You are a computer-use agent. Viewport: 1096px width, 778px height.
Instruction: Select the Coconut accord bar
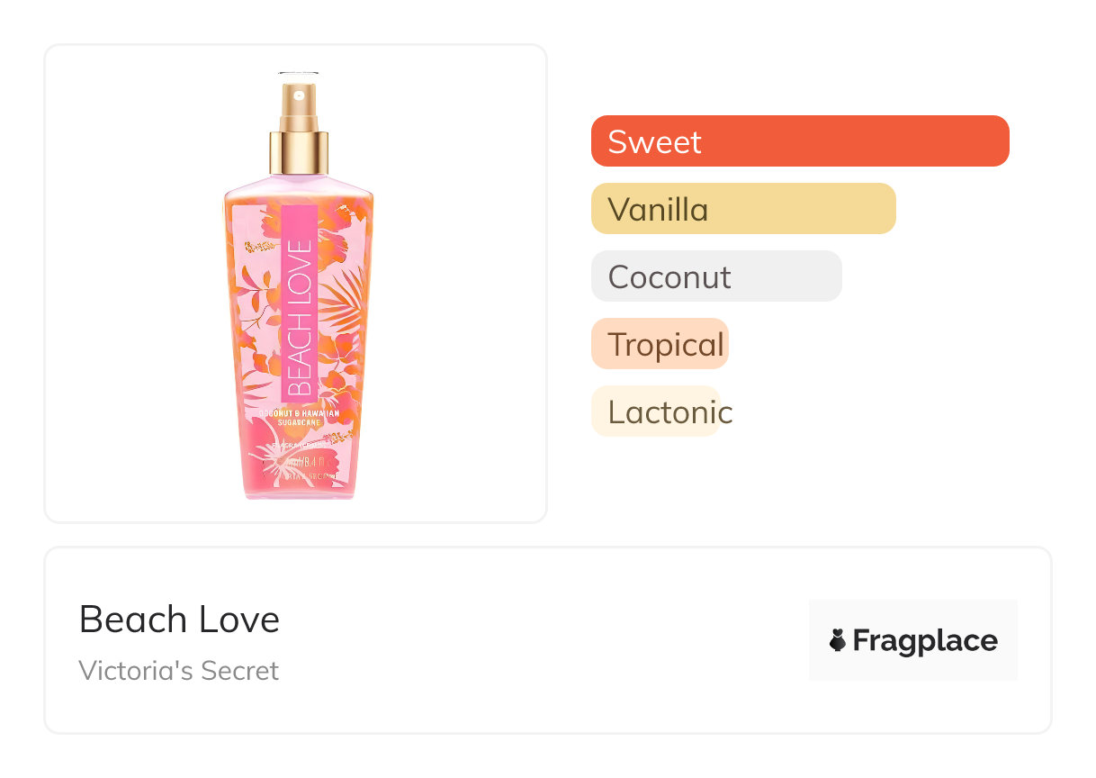tap(715, 276)
